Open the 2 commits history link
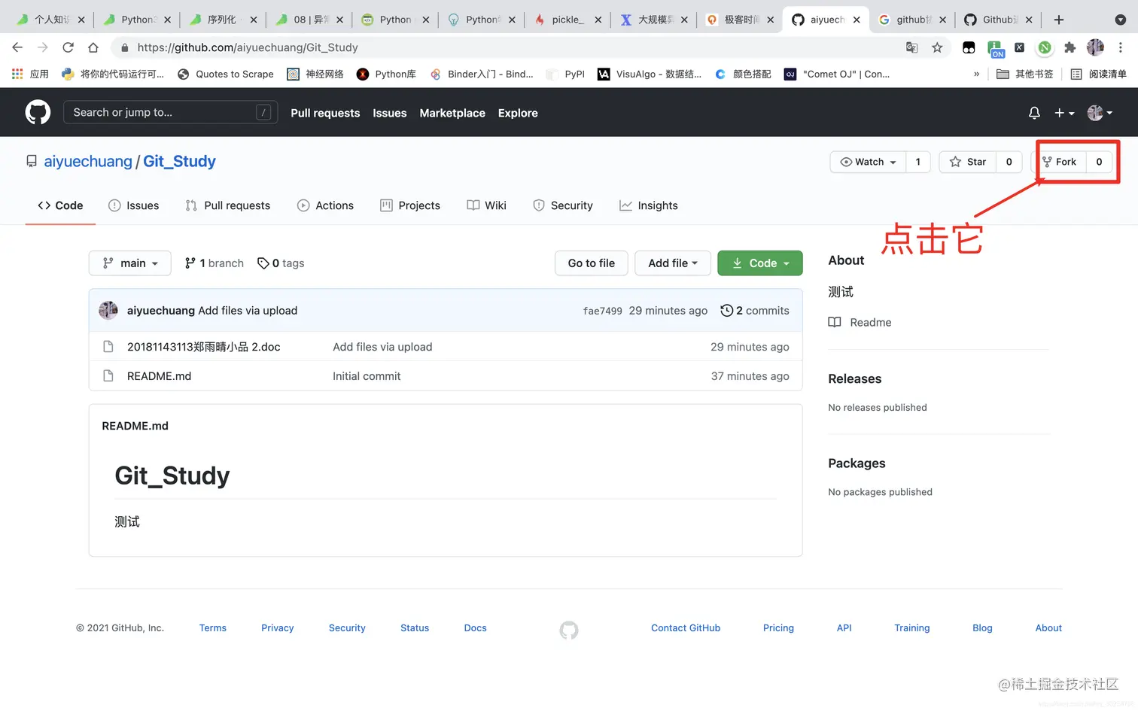This screenshot has height=711, width=1138. [755, 310]
